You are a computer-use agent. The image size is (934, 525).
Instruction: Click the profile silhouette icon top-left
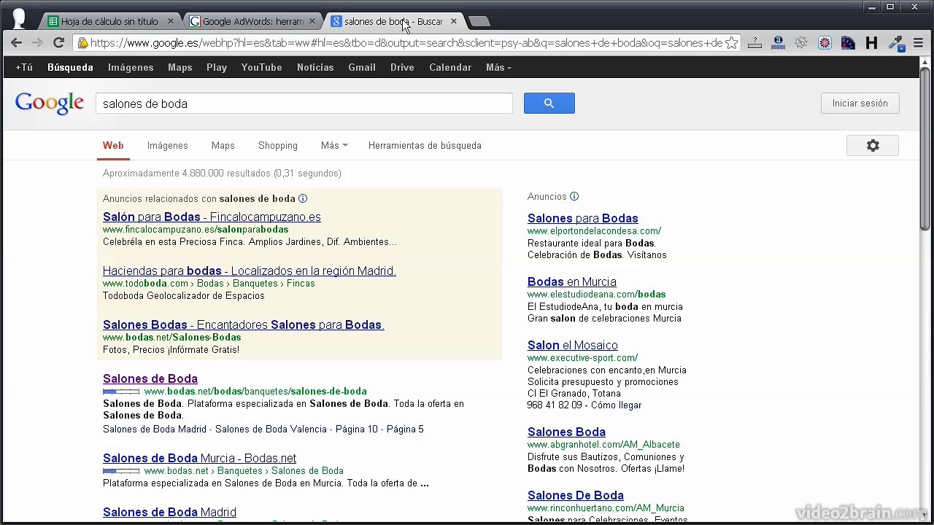pos(20,19)
